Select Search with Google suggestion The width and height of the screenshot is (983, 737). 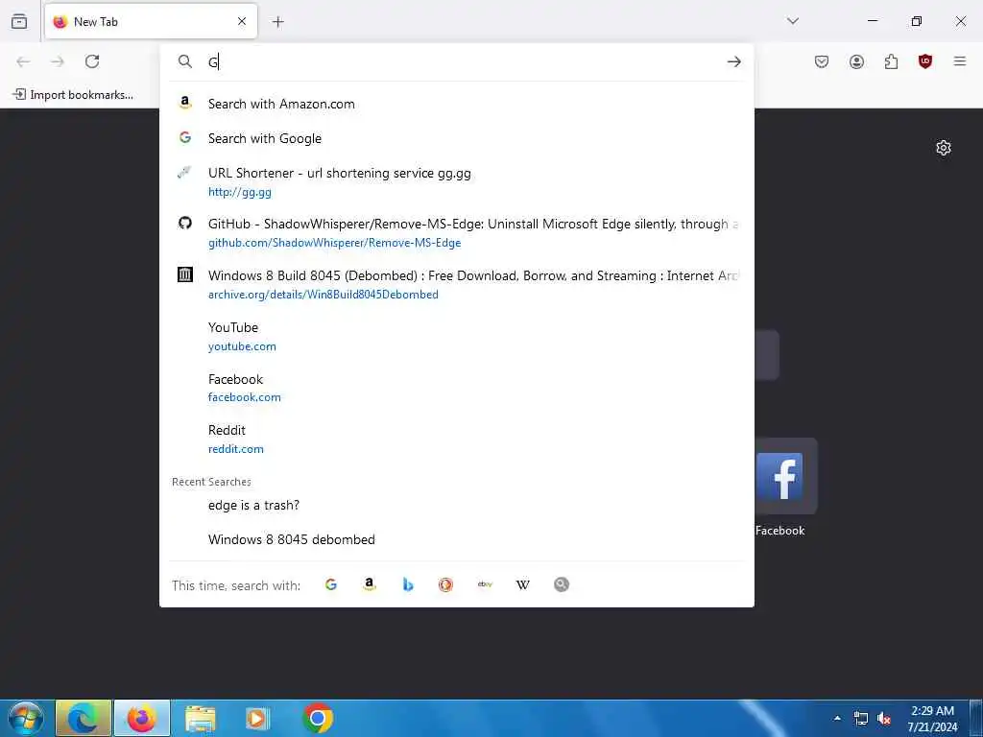456,138
